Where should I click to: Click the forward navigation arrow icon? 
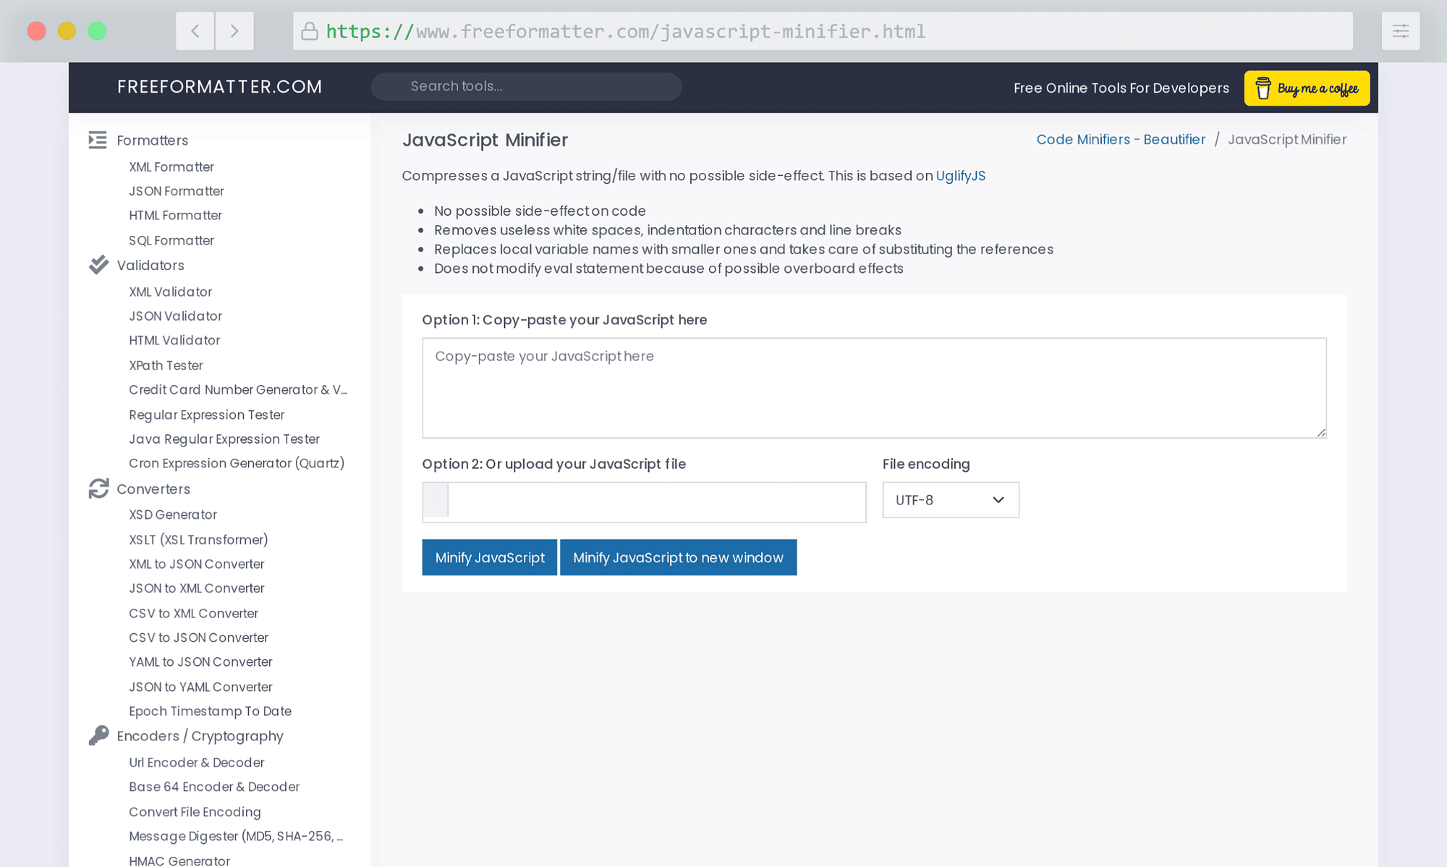234,31
